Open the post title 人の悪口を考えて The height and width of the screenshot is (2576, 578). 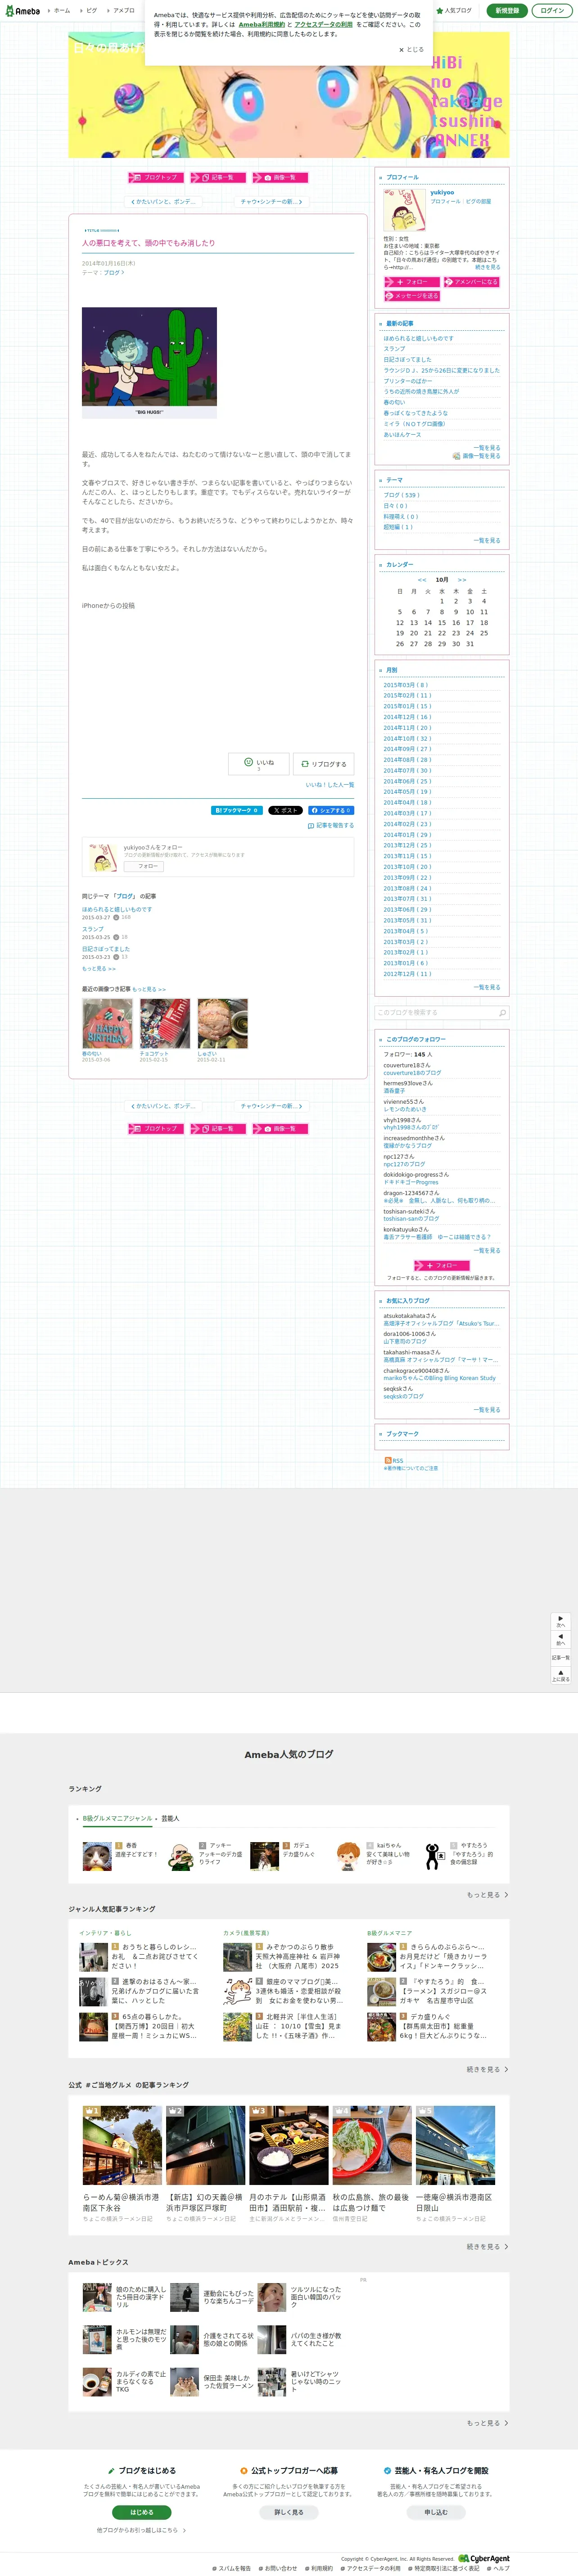(x=148, y=243)
